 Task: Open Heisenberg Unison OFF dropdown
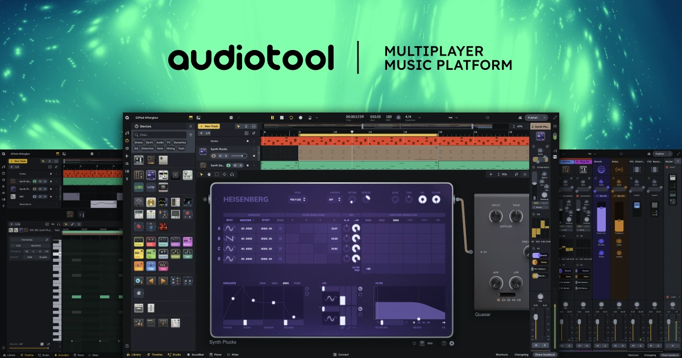click(x=334, y=199)
